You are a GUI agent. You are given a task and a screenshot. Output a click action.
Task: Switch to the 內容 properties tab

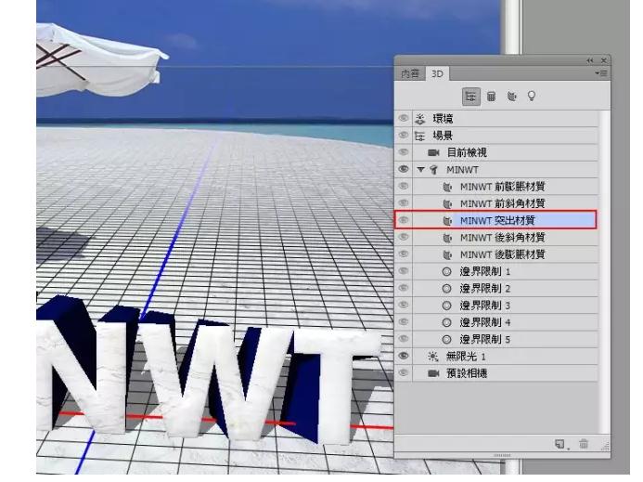[x=410, y=74]
